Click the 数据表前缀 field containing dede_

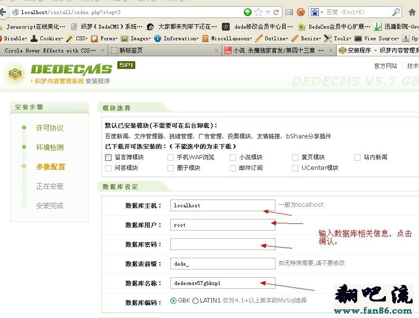tap(222, 264)
